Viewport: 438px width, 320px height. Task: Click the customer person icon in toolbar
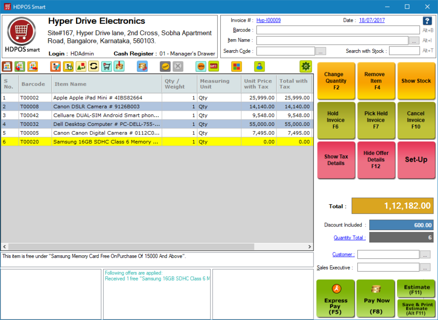(259, 67)
